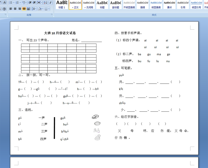
Task: Select the watermelon picture in the document
Action: (x=97, y=123)
